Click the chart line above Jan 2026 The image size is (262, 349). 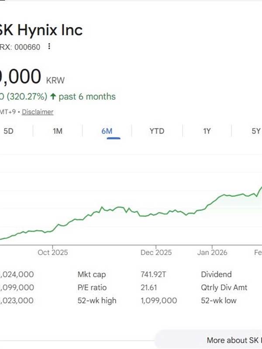[x=211, y=204]
